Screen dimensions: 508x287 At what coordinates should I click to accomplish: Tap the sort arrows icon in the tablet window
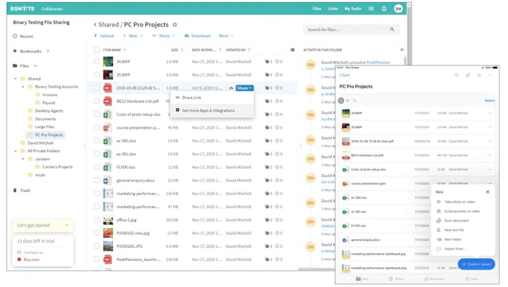tap(354, 101)
